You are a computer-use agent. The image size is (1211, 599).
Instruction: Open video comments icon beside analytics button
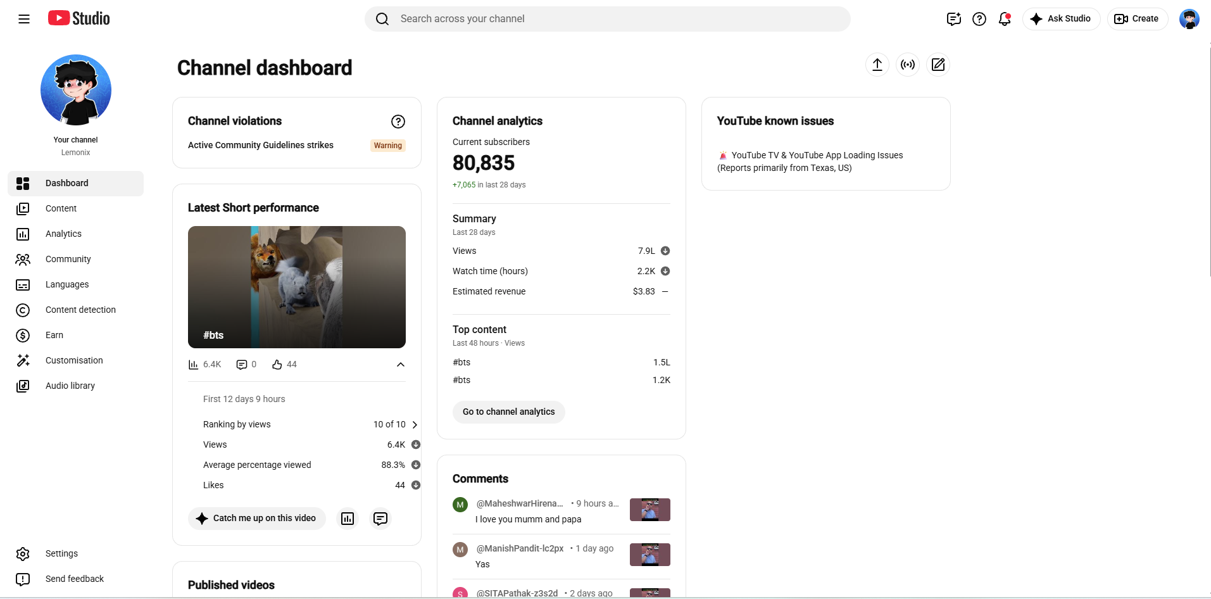point(380,519)
